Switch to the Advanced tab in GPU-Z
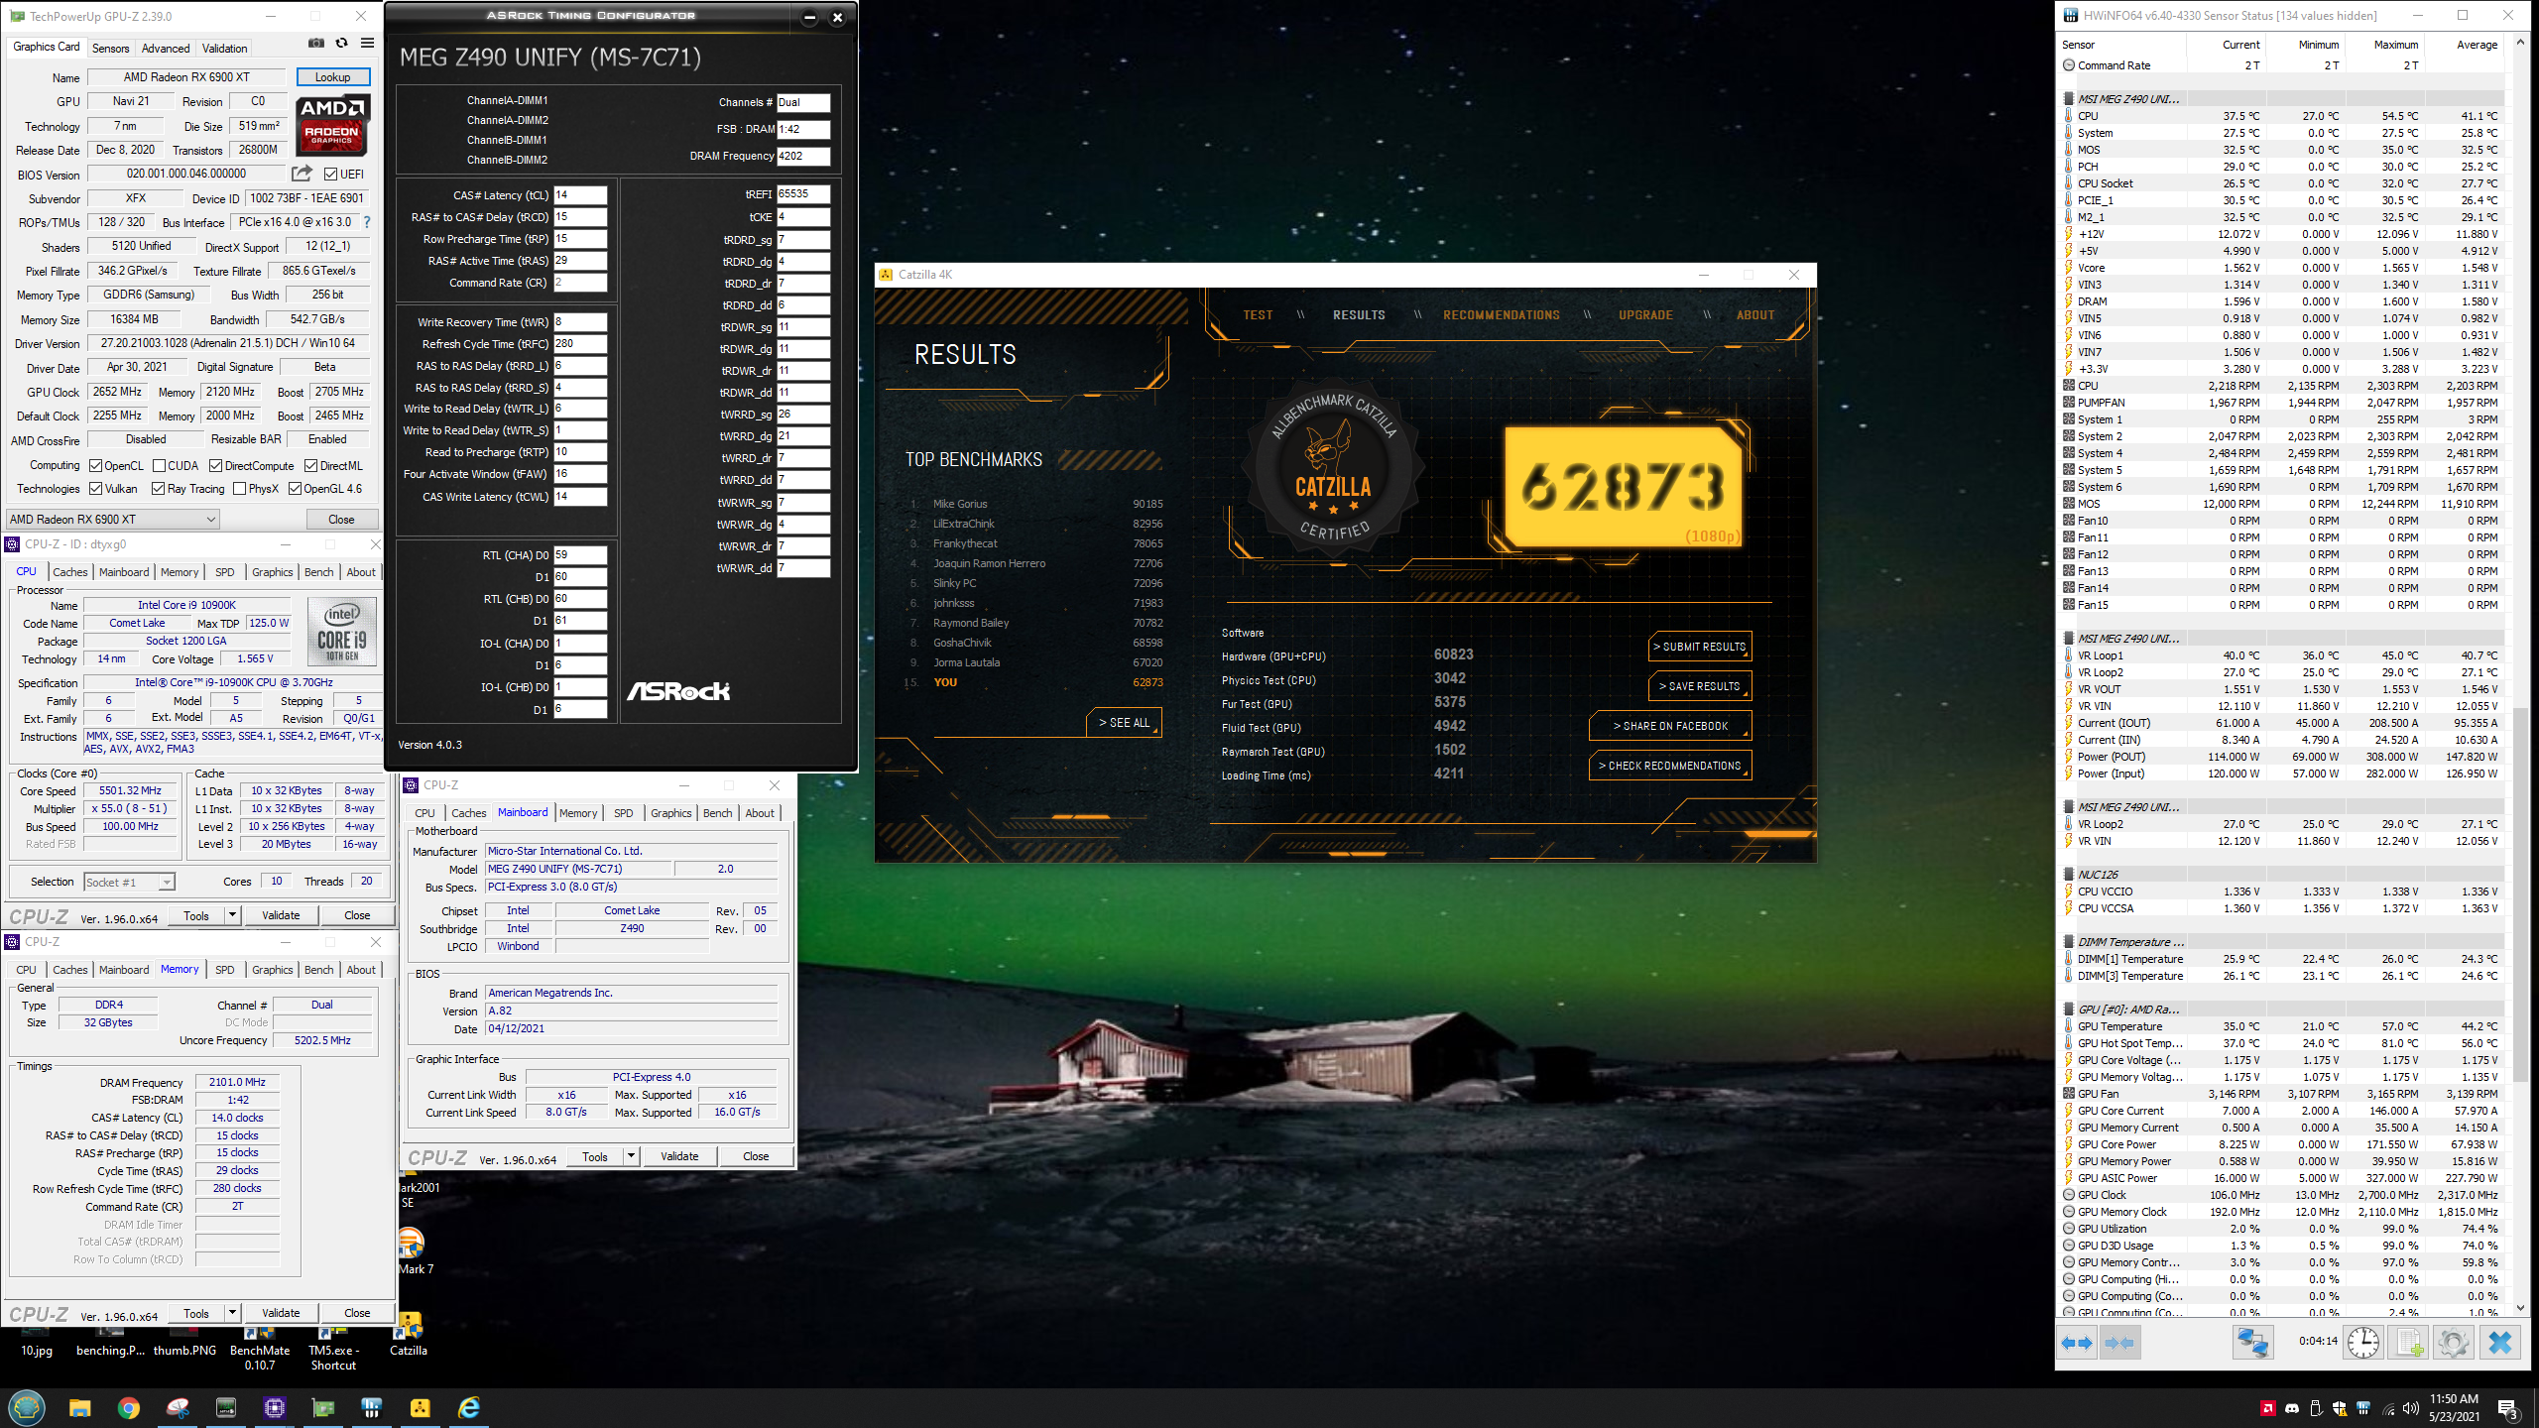The image size is (2539, 1428). (166, 48)
